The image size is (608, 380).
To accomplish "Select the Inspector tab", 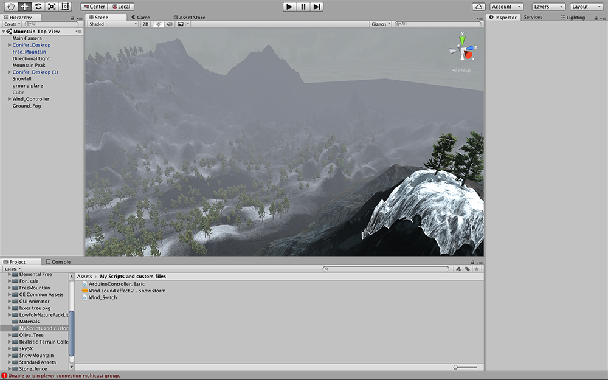I will point(503,18).
